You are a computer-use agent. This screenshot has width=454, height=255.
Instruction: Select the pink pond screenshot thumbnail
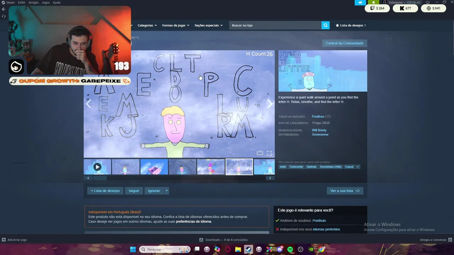point(154,167)
